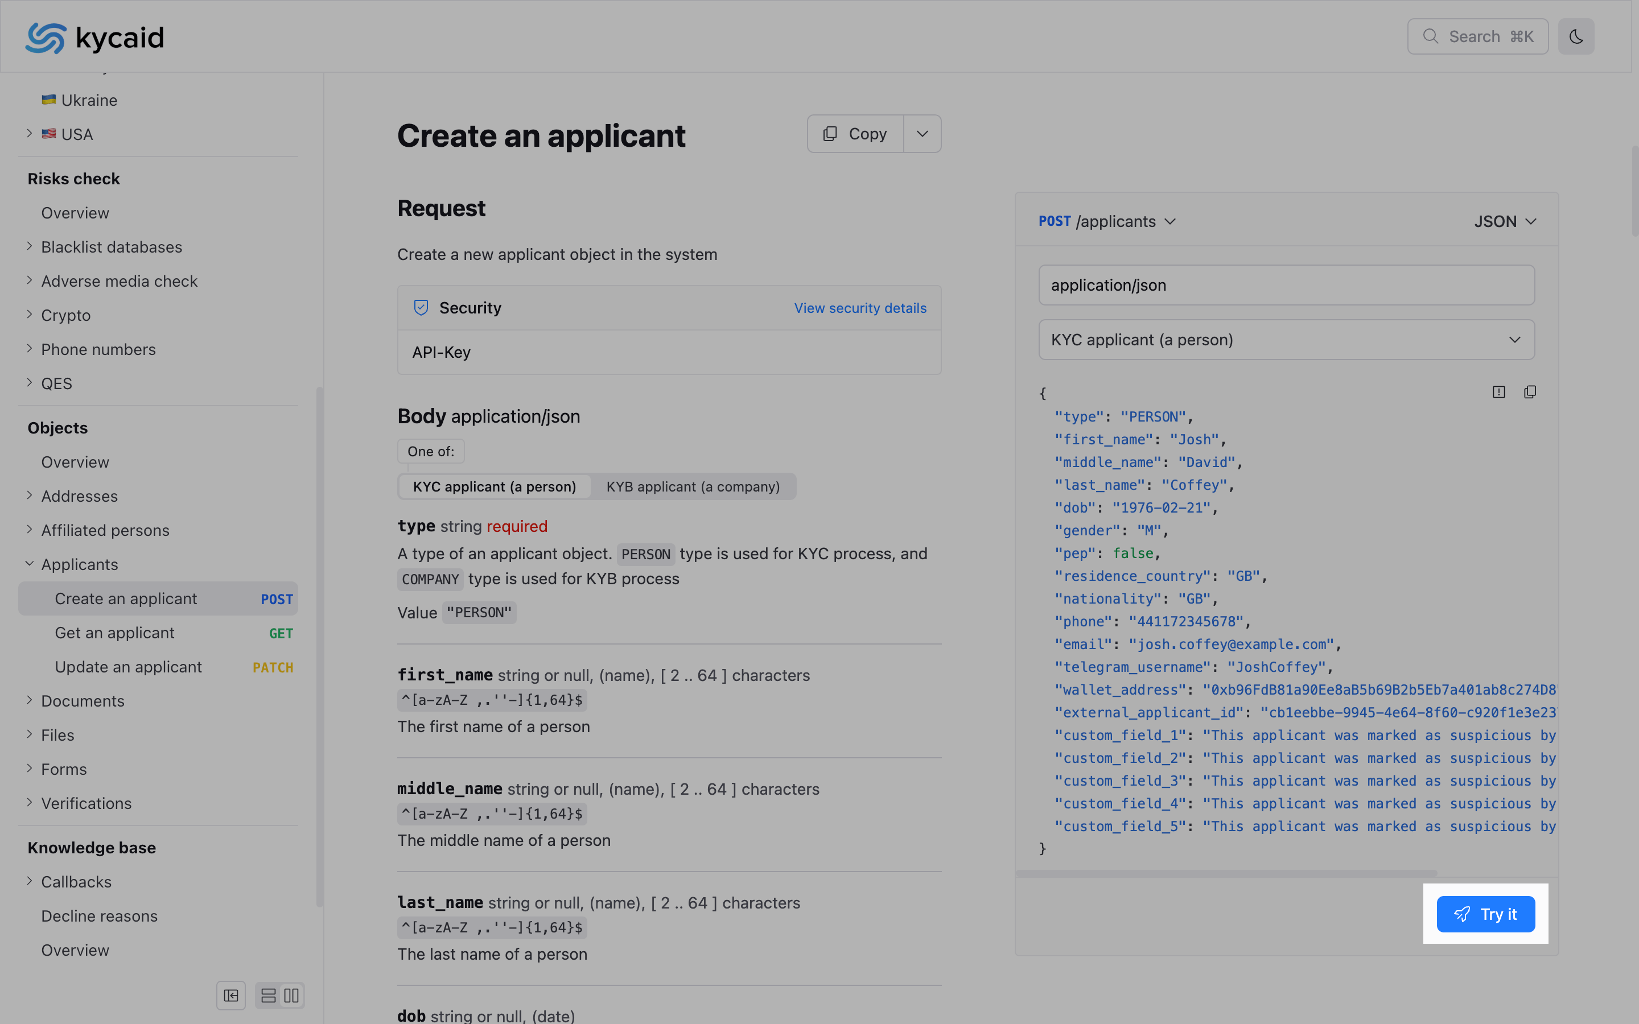
Task: Click the exclamation report icon above the JSON
Action: click(x=1498, y=392)
